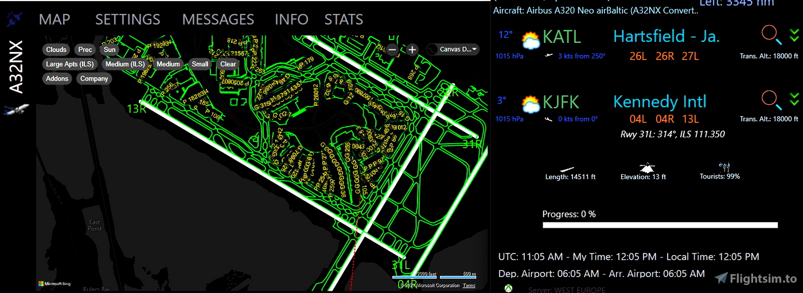
Task: Click the UTC time line
Action: point(629,257)
